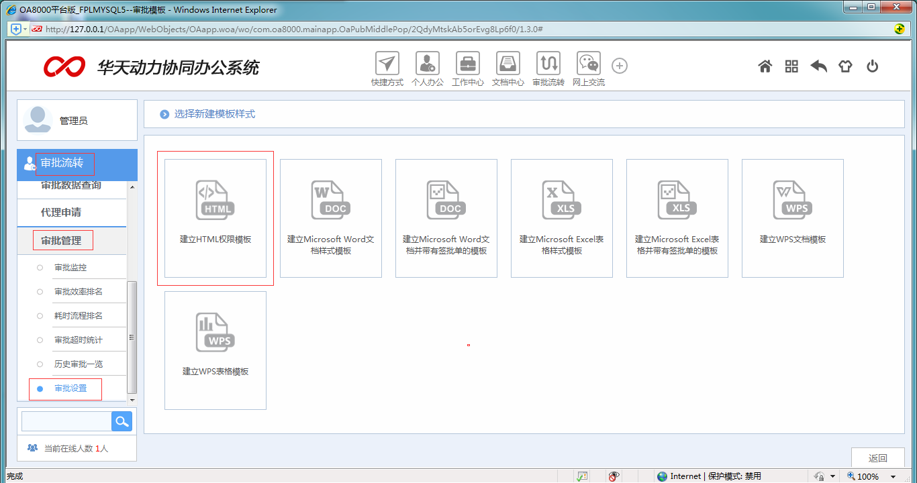Image resolution: width=917 pixels, height=483 pixels.
Task: Select the 建立HTML权限模板 template card
Action: click(x=215, y=218)
